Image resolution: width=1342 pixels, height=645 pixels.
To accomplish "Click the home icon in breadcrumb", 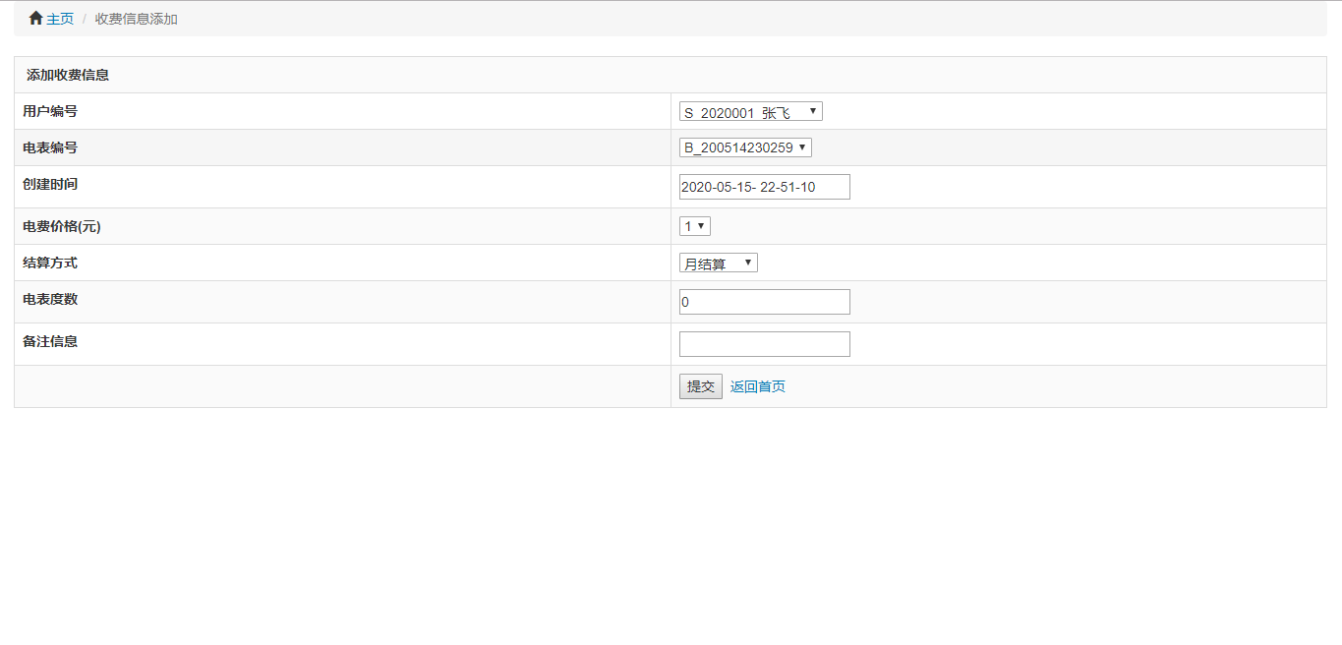I will click(x=35, y=19).
